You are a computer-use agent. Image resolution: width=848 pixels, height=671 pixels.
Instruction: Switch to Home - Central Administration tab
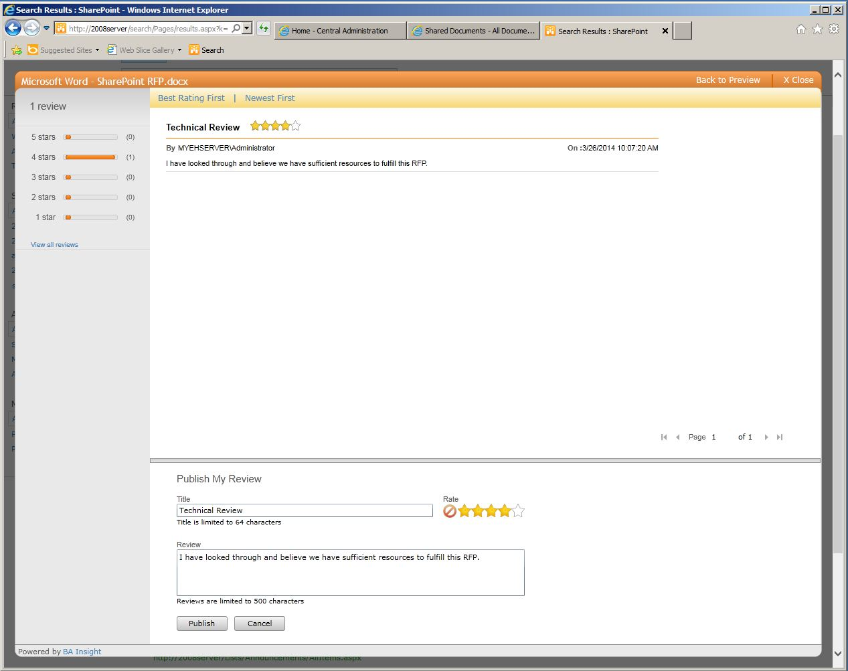[x=340, y=31]
